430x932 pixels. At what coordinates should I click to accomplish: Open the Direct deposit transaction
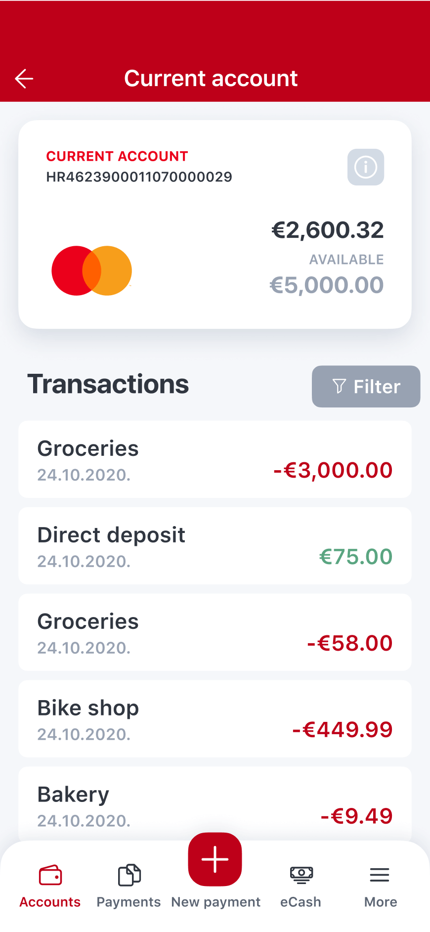(x=215, y=546)
